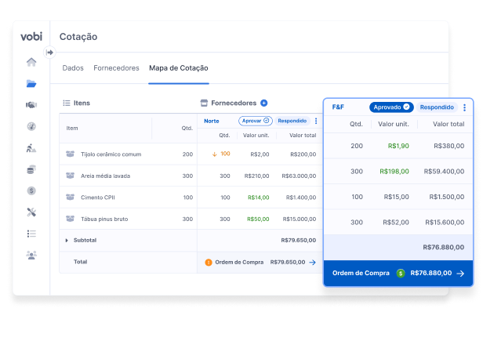Click F&F's Respondido status badge
This screenshot has width=483, height=341.
coord(437,107)
